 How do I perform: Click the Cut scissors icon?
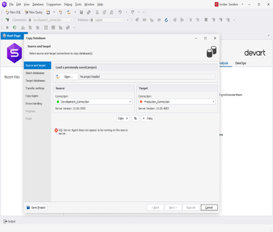[97, 12]
